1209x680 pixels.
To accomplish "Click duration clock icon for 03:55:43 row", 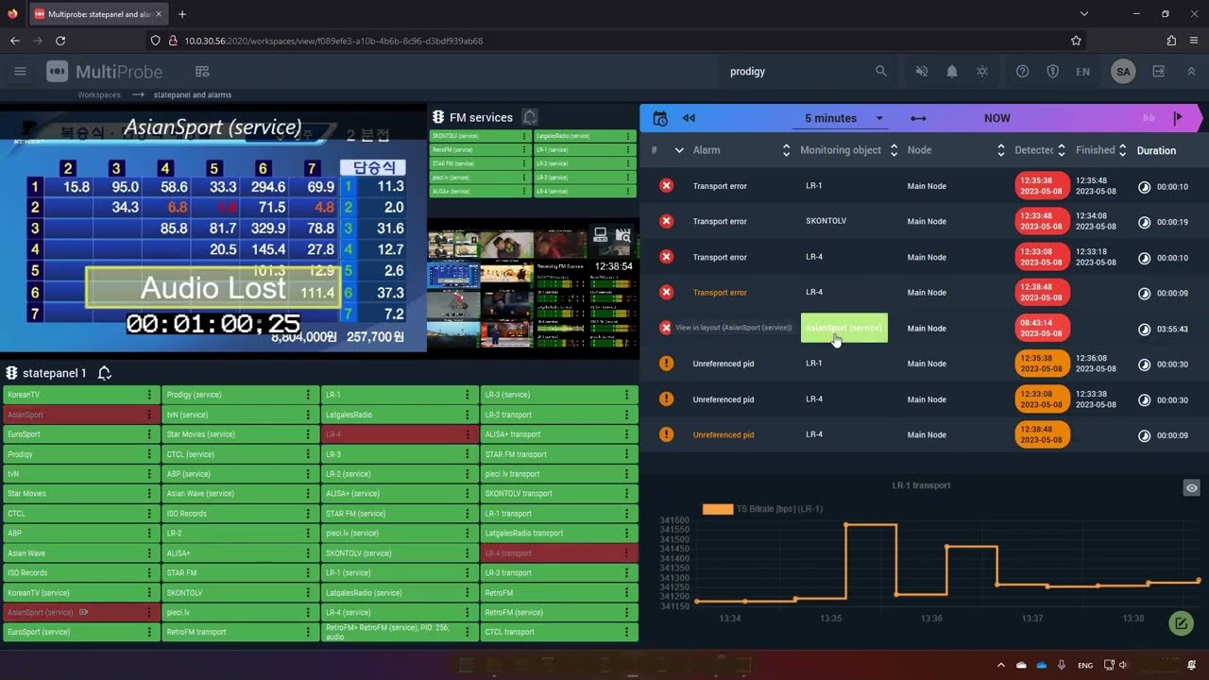I will tap(1144, 329).
